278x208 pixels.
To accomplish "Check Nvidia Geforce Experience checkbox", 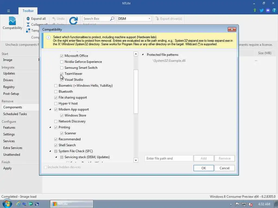I will point(62,62).
